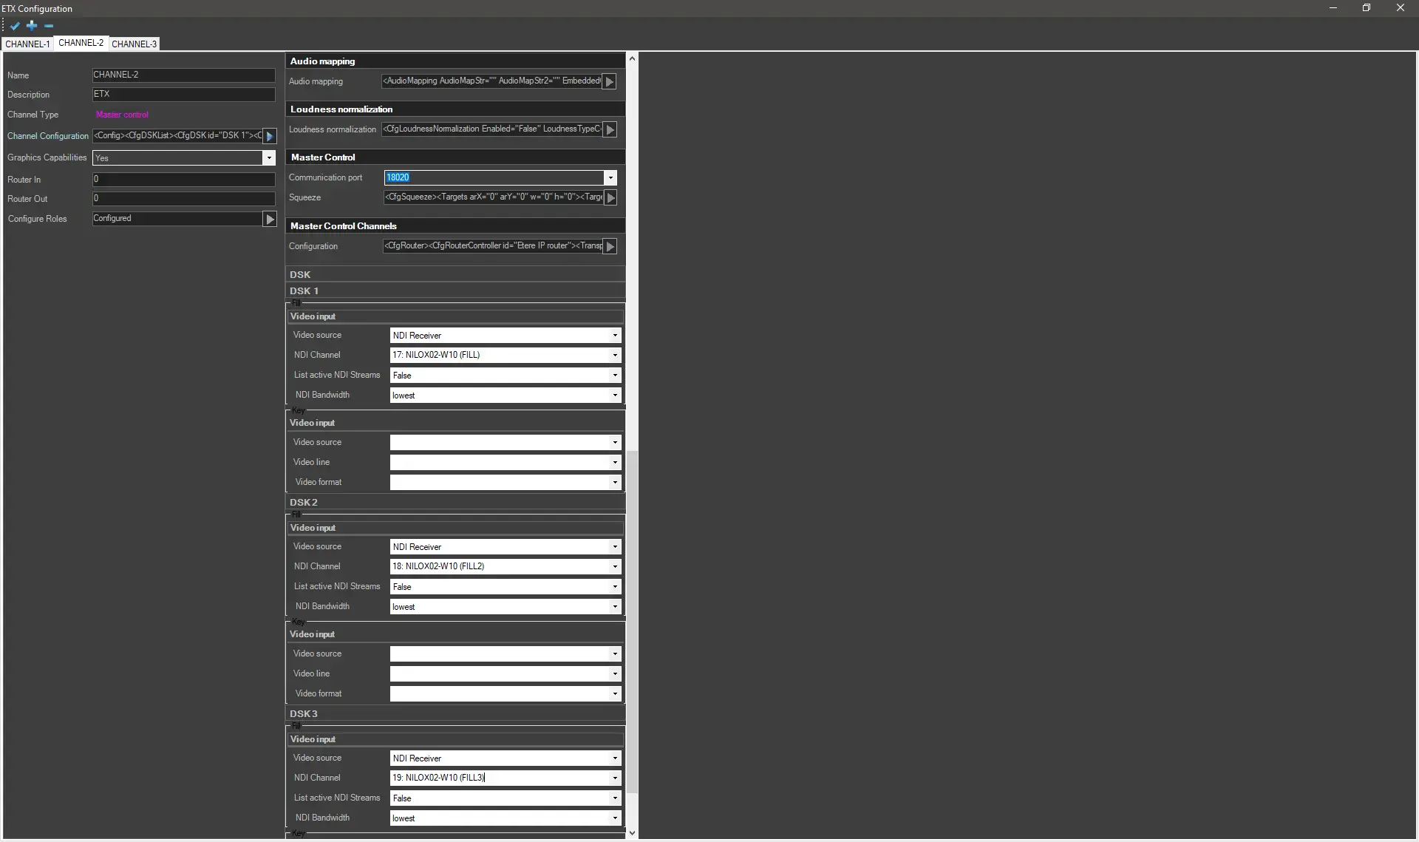1419x842 pixels.
Task: Click scrollbar down arrow in settings panel
Action: tap(632, 833)
